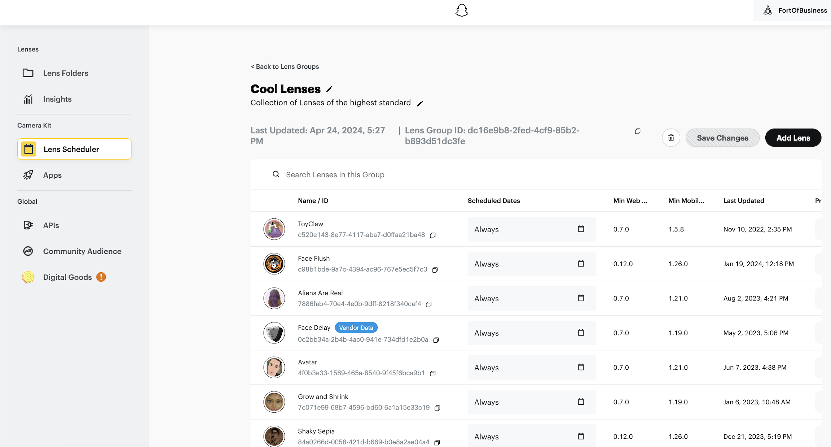The image size is (831, 447).
Task: Copy the ToyClaw lens ID
Action: point(433,235)
